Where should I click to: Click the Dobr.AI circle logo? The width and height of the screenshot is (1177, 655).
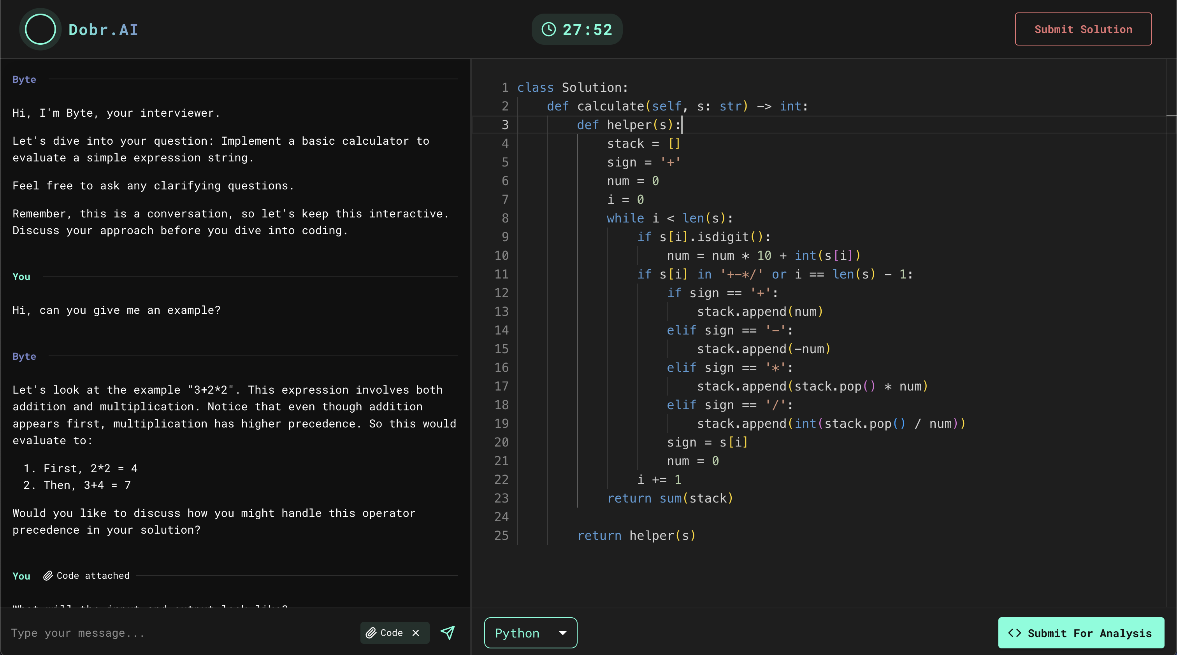tap(40, 29)
